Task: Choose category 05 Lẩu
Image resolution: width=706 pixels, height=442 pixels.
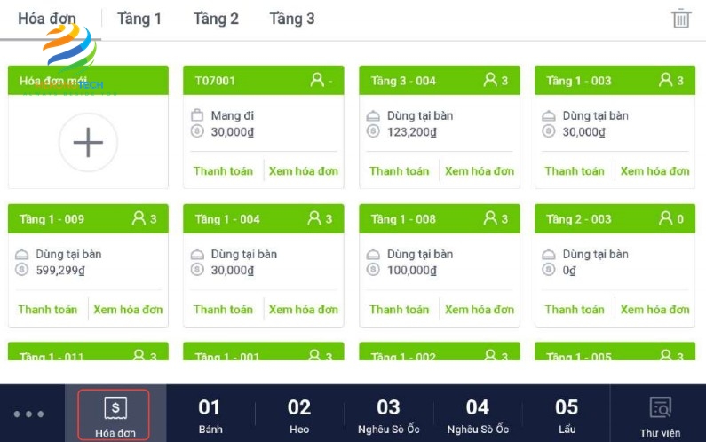Action: coord(567,415)
